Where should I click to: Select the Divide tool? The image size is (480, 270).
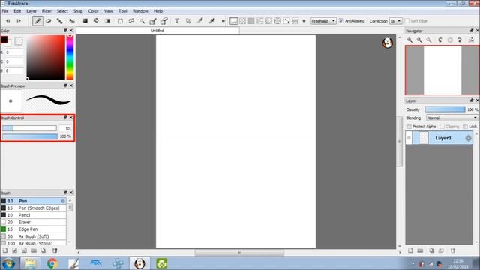coord(200,21)
